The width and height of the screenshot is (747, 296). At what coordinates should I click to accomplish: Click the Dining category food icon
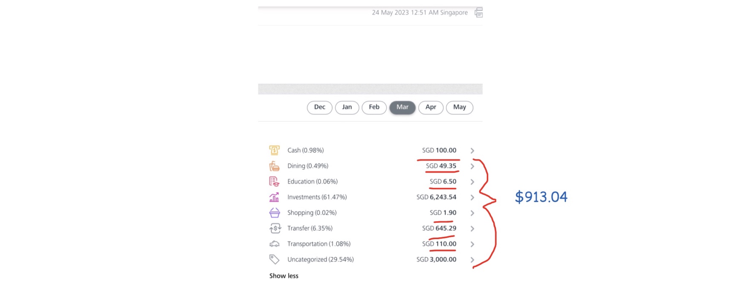click(275, 166)
